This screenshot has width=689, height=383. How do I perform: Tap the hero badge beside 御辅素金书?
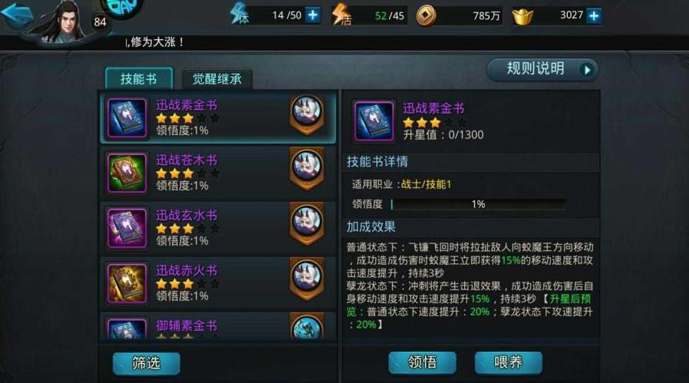click(x=307, y=326)
